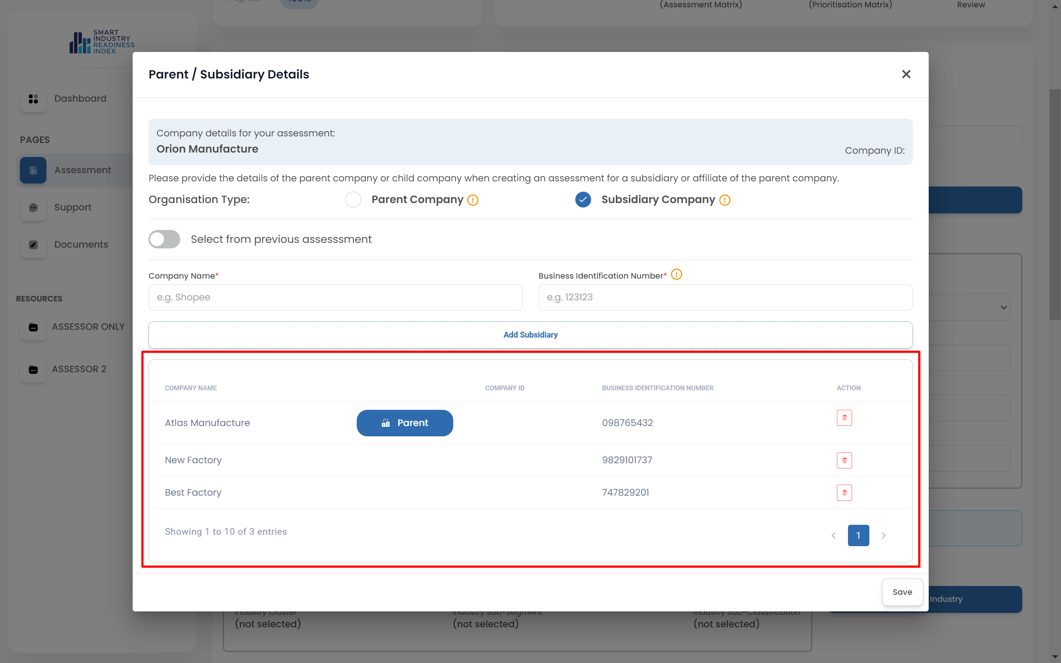
Task: Remove Best Factory using trash icon
Action: tap(844, 492)
